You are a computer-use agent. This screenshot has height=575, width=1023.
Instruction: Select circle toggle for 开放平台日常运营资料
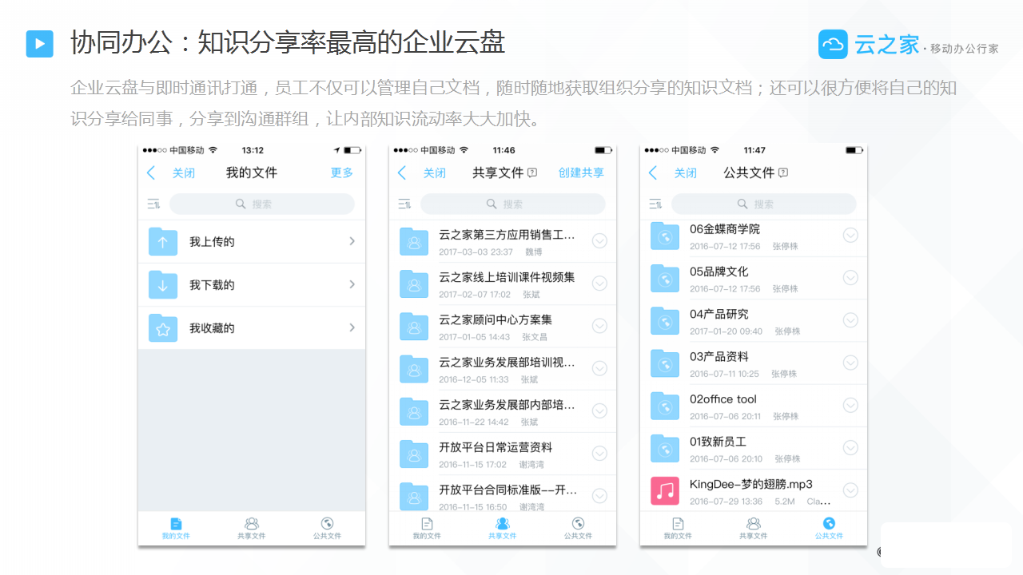pyautogui.click(x=599, y=454)
